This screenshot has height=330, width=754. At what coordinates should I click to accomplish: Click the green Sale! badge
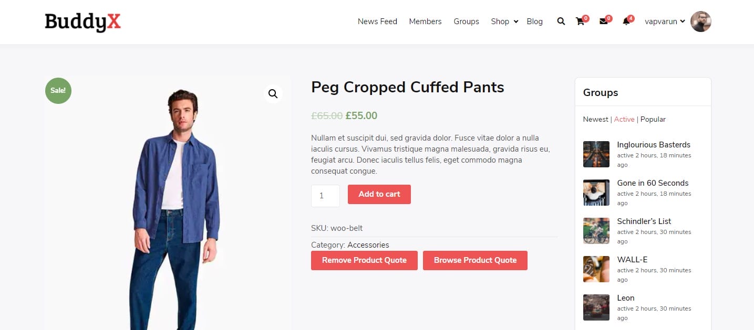pos(58,90)
